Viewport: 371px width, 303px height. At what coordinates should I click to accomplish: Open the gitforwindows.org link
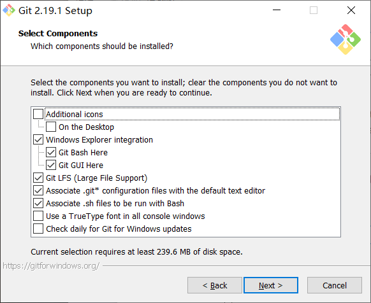51,266
